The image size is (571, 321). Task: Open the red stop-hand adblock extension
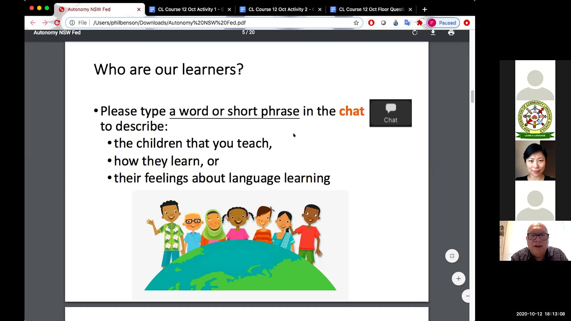point(371,23)
